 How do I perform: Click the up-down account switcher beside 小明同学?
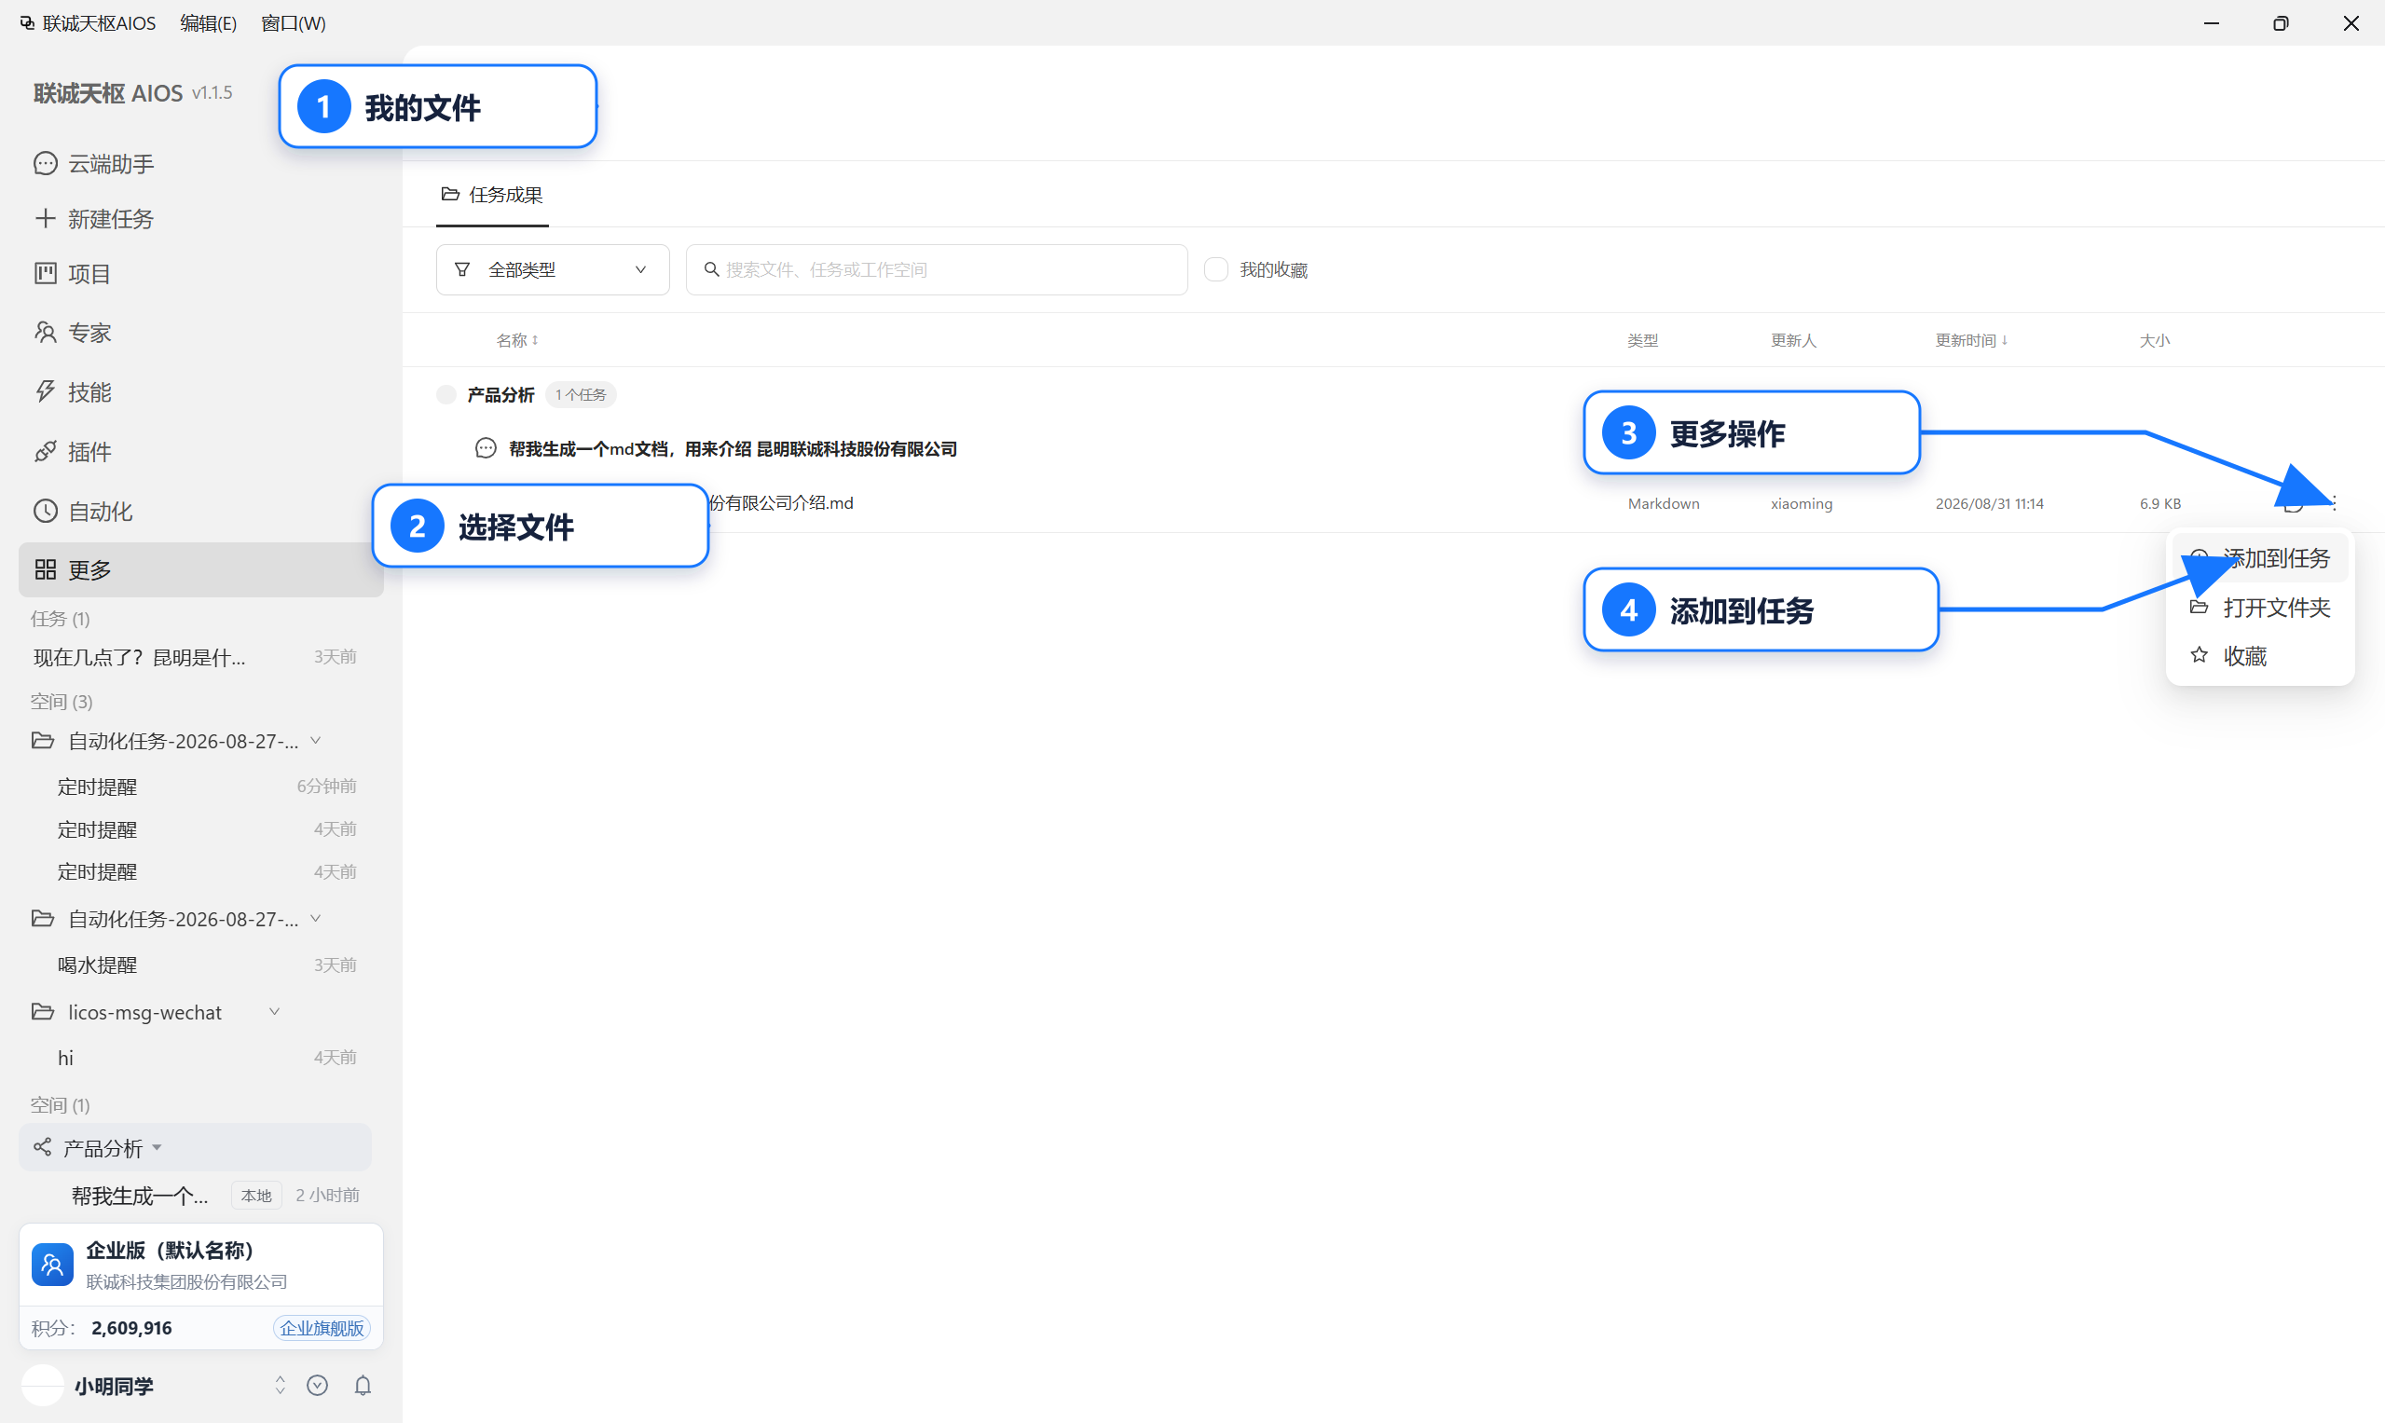[x=280, y=1386]
